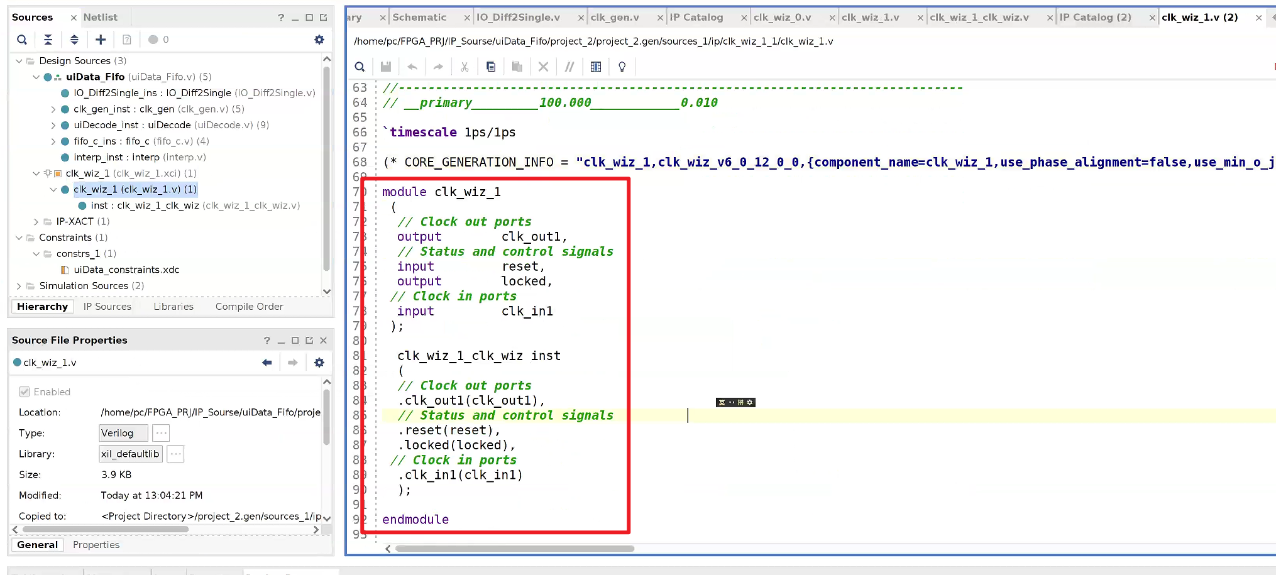
Task: Click Collapse All icon in Sources toolbar
Action: pos(48,40)
